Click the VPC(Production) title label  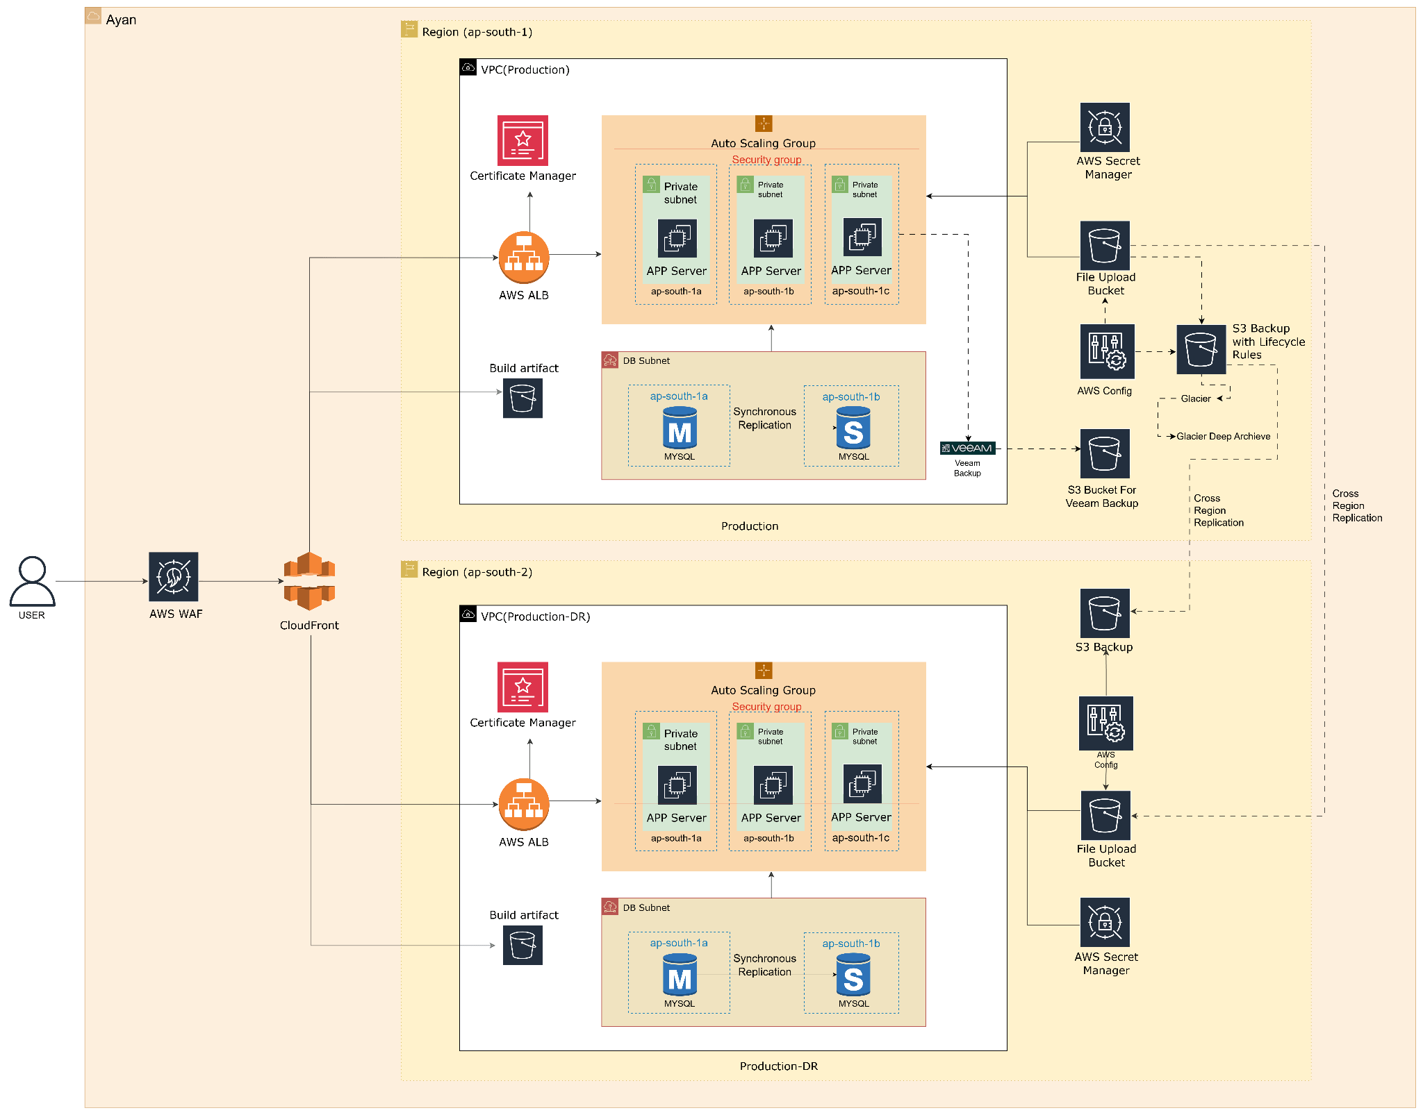click(525, 69)
